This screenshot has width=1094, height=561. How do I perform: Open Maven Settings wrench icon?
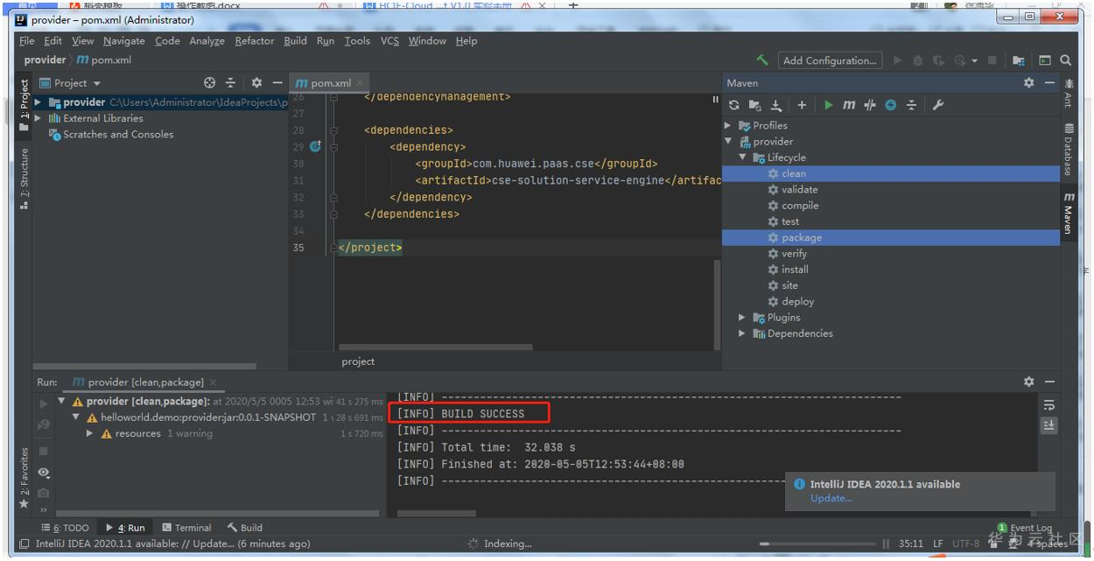point(937,105)
